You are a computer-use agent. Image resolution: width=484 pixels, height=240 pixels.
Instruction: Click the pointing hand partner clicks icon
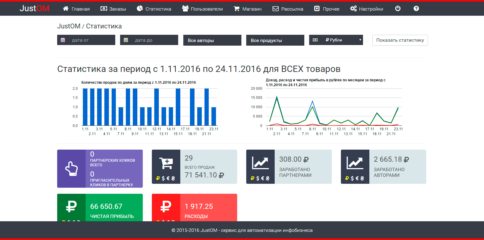click(71, 169)
